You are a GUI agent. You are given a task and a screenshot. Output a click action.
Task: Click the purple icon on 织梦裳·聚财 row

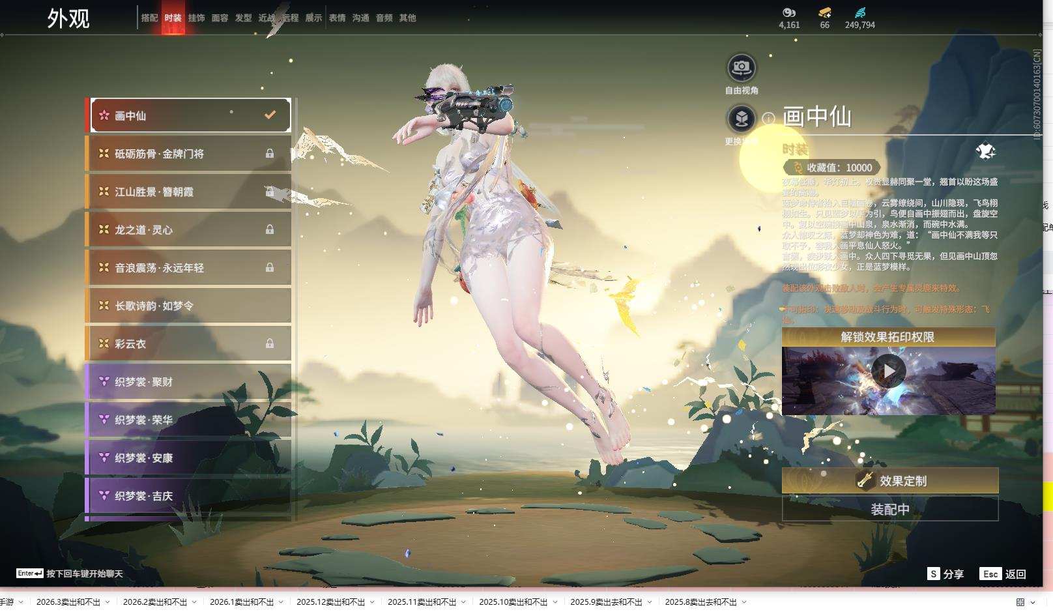click(x=104, y=381)
